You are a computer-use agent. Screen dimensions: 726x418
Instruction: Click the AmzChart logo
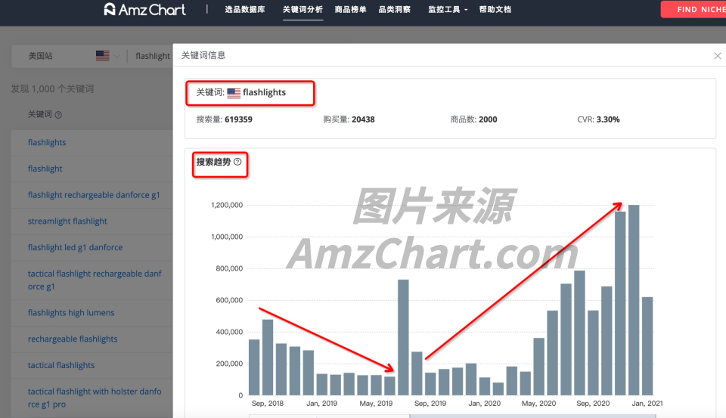pyautogui.click(x=144, y=9)
